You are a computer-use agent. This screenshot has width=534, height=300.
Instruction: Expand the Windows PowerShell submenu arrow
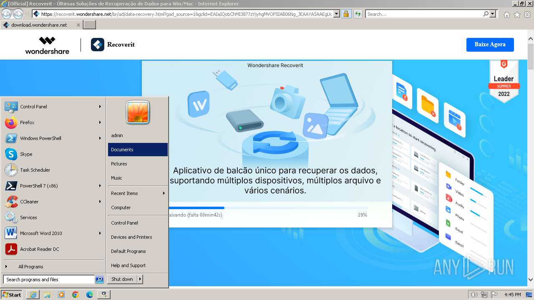100,138
